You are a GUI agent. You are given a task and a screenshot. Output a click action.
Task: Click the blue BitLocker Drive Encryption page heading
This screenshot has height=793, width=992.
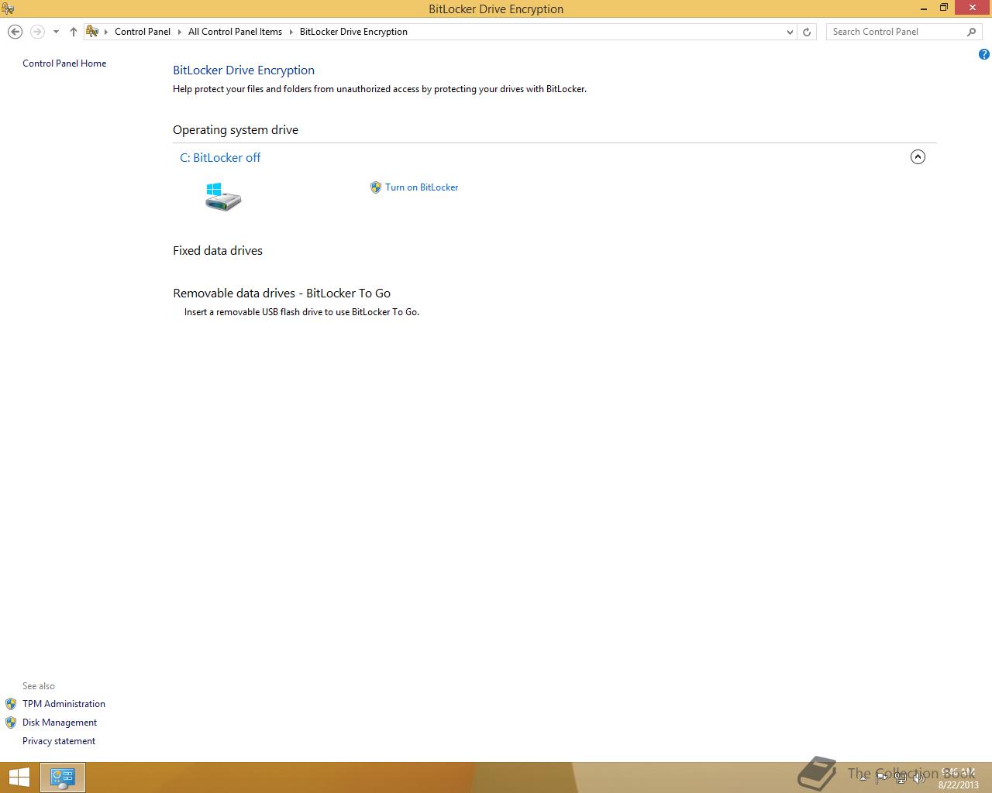[243, 70]
